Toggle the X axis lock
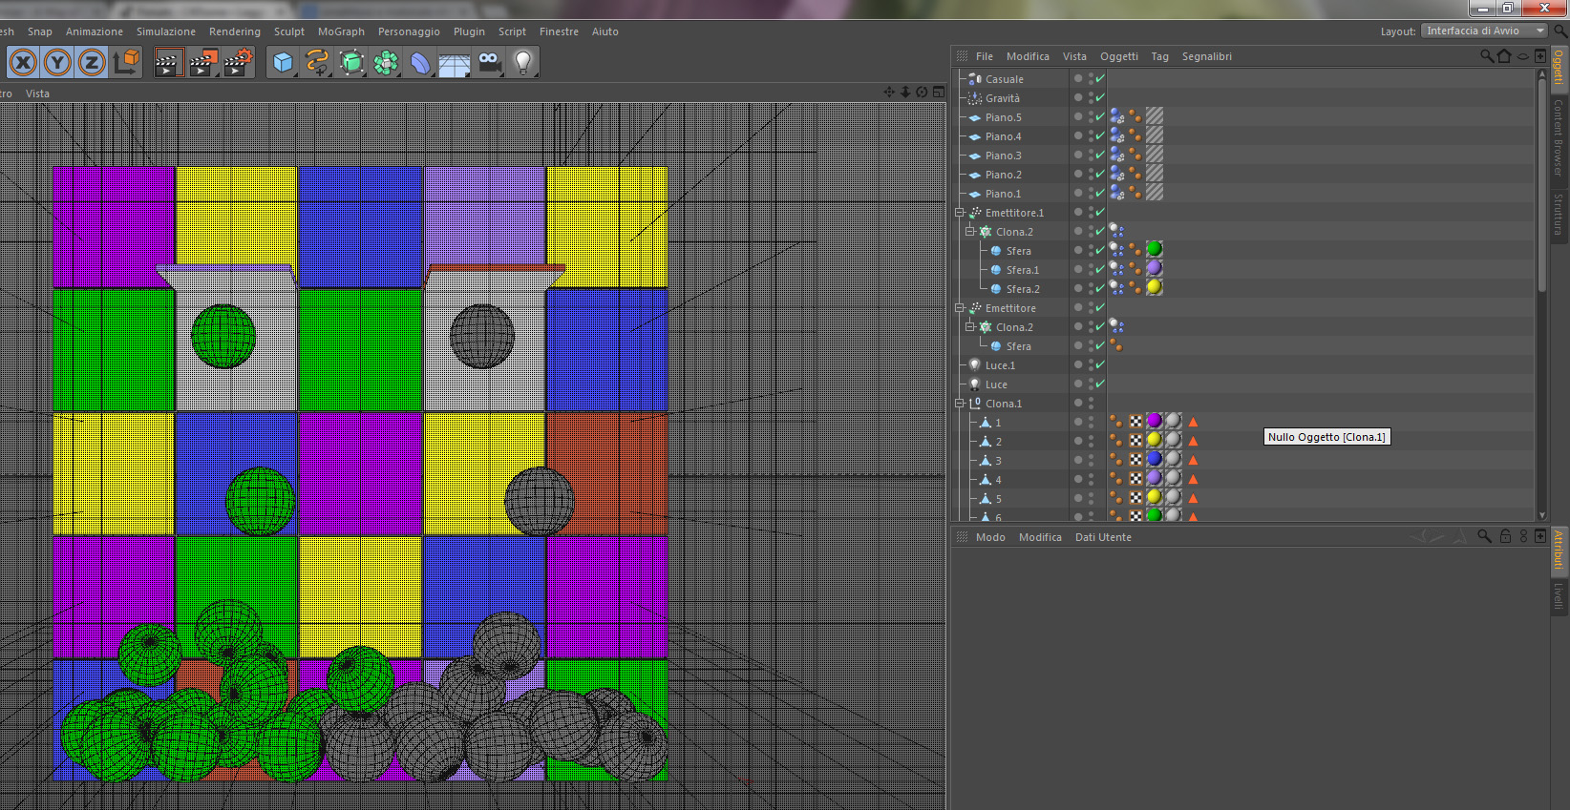Image resolution: width=1570 pixels, height=810 pixels. pyautogui.click(x=24, y=63)
